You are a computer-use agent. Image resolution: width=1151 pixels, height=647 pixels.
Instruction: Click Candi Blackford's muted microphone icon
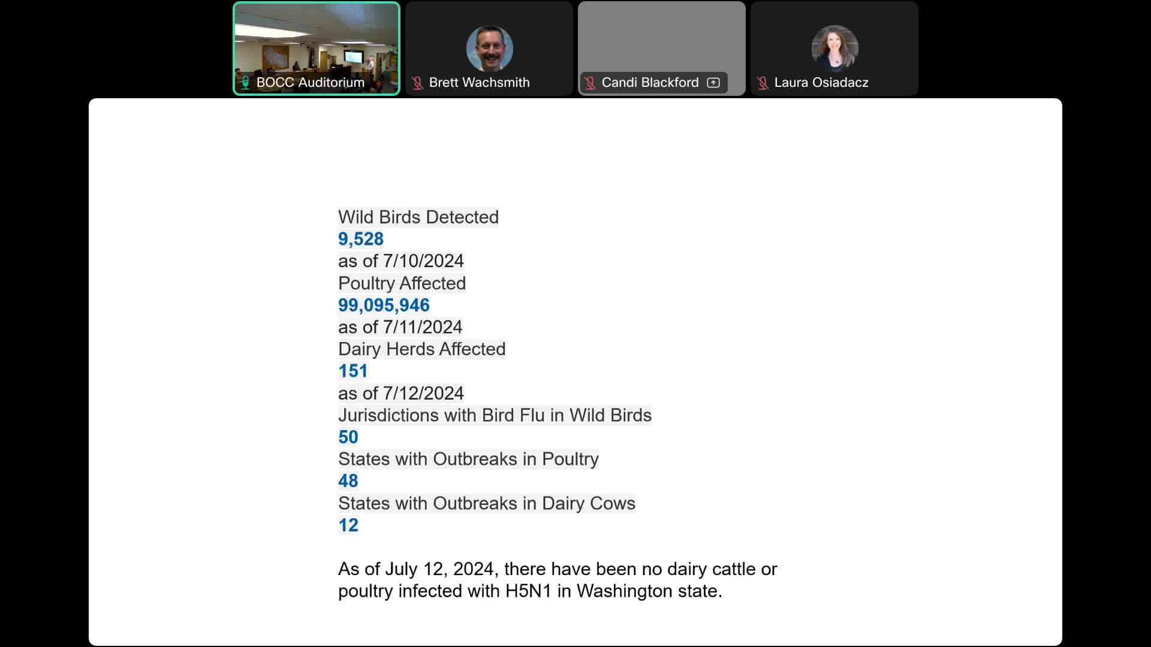point(590,83)
